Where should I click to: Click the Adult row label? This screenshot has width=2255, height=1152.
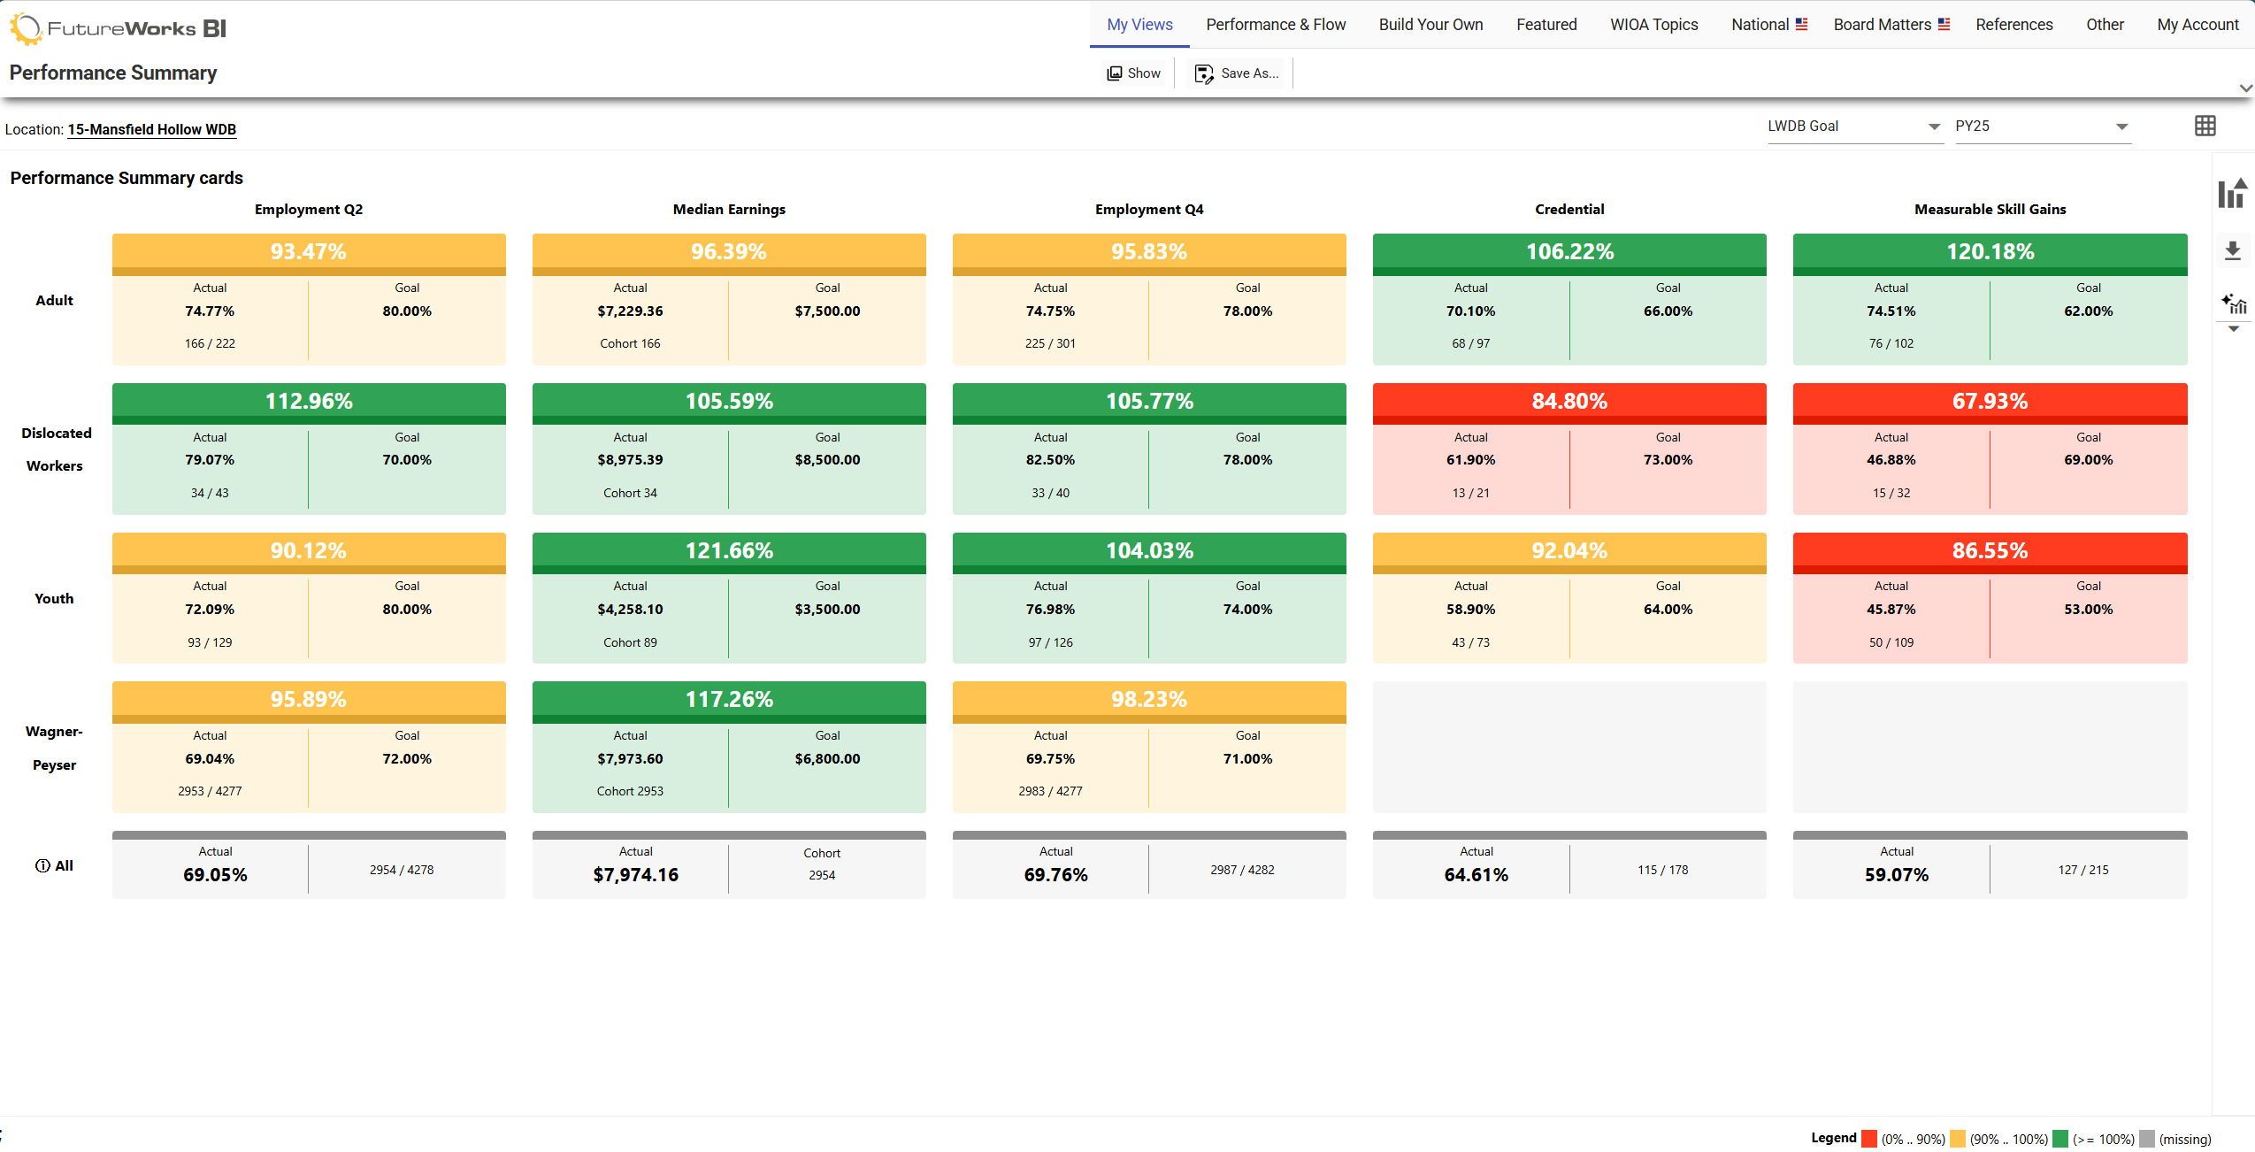pyautogui.click(x=54, y=301)
